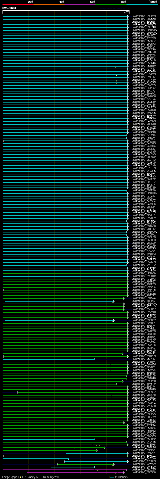160x479 pixels.
Task: Open hit UniRef100_B9DHI8
Action: tap(143, 22)
